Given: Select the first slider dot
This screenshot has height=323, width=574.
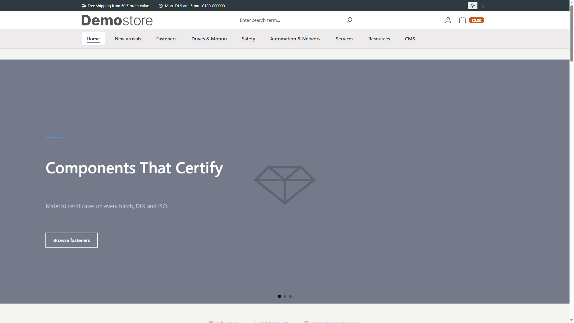Looking at the screenshot, I should [x=280, y=296].
